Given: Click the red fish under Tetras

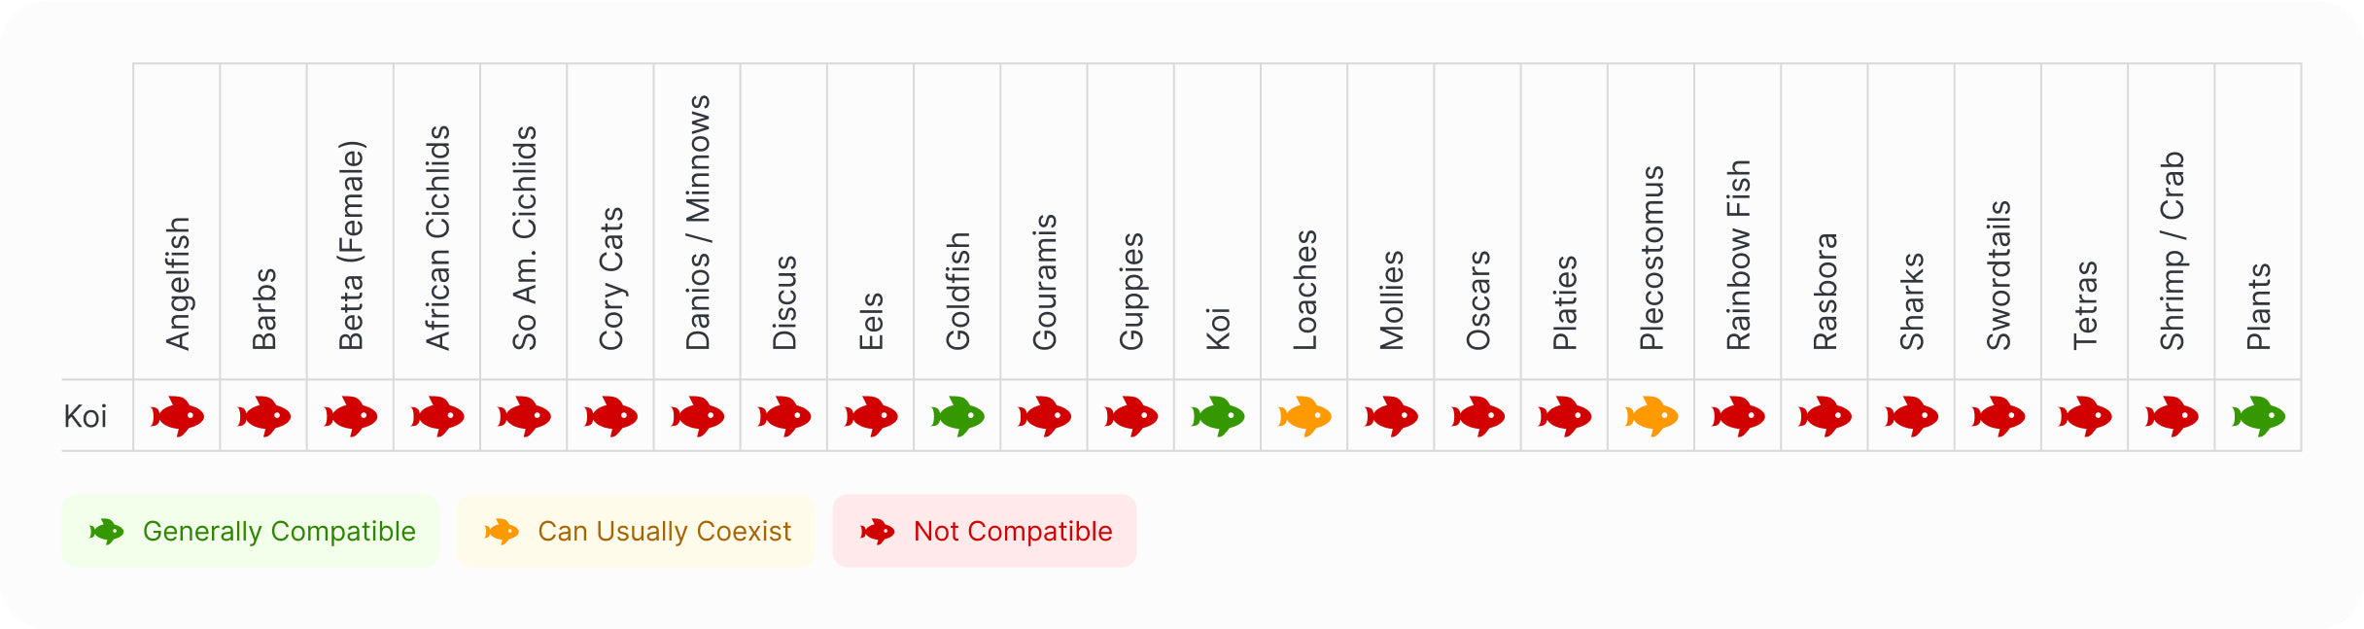Looking at the screenshot, I should pos(2085,416).
